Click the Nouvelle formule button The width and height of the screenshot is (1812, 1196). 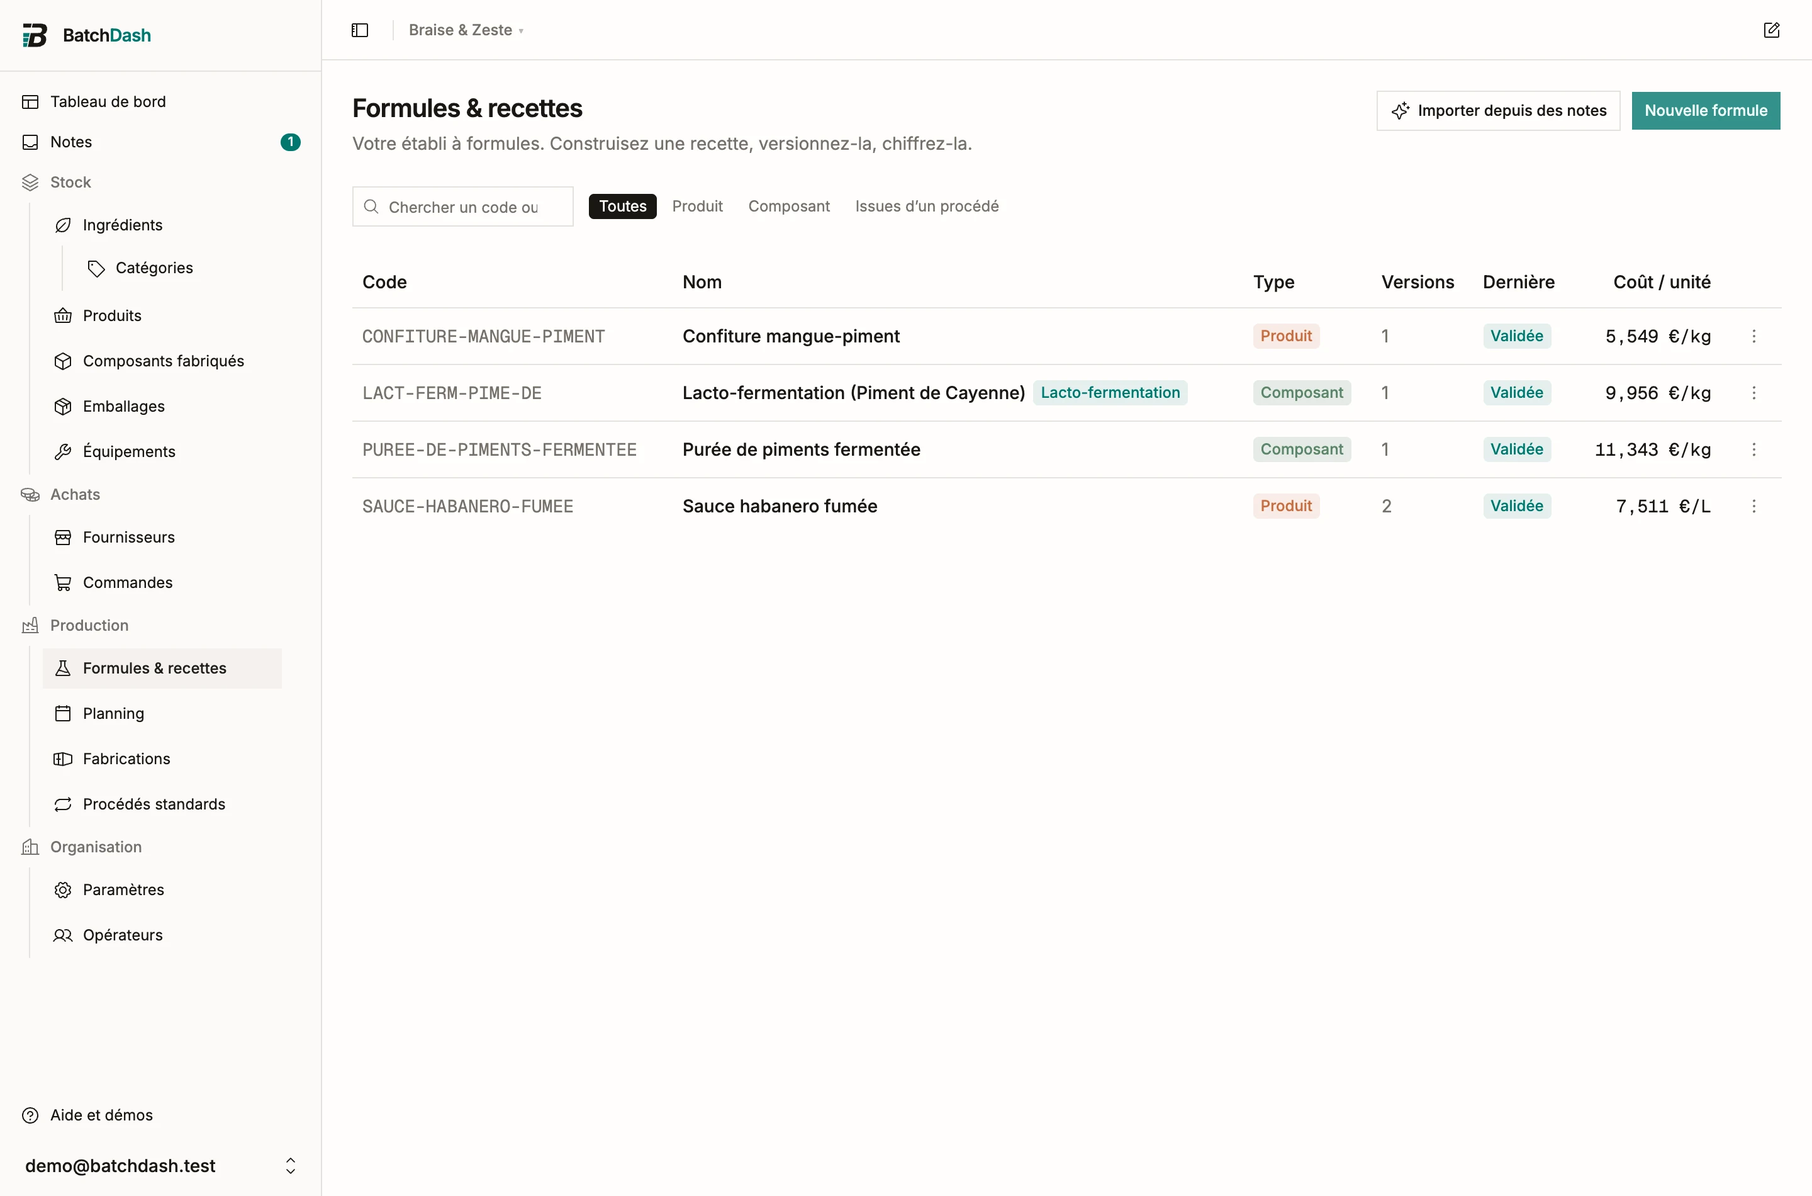point(1705,111)
